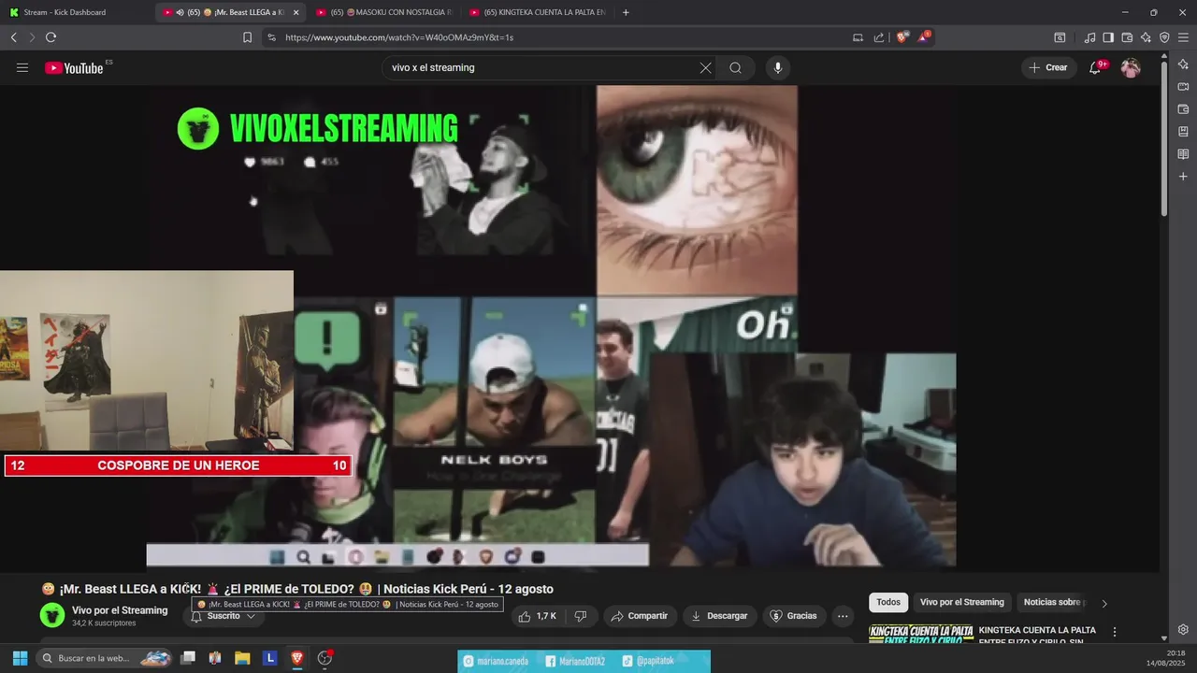This screenshot has width=1197, height=673.
Task: Open the YouTube account avatar menu
Action: click(1131, 67)
